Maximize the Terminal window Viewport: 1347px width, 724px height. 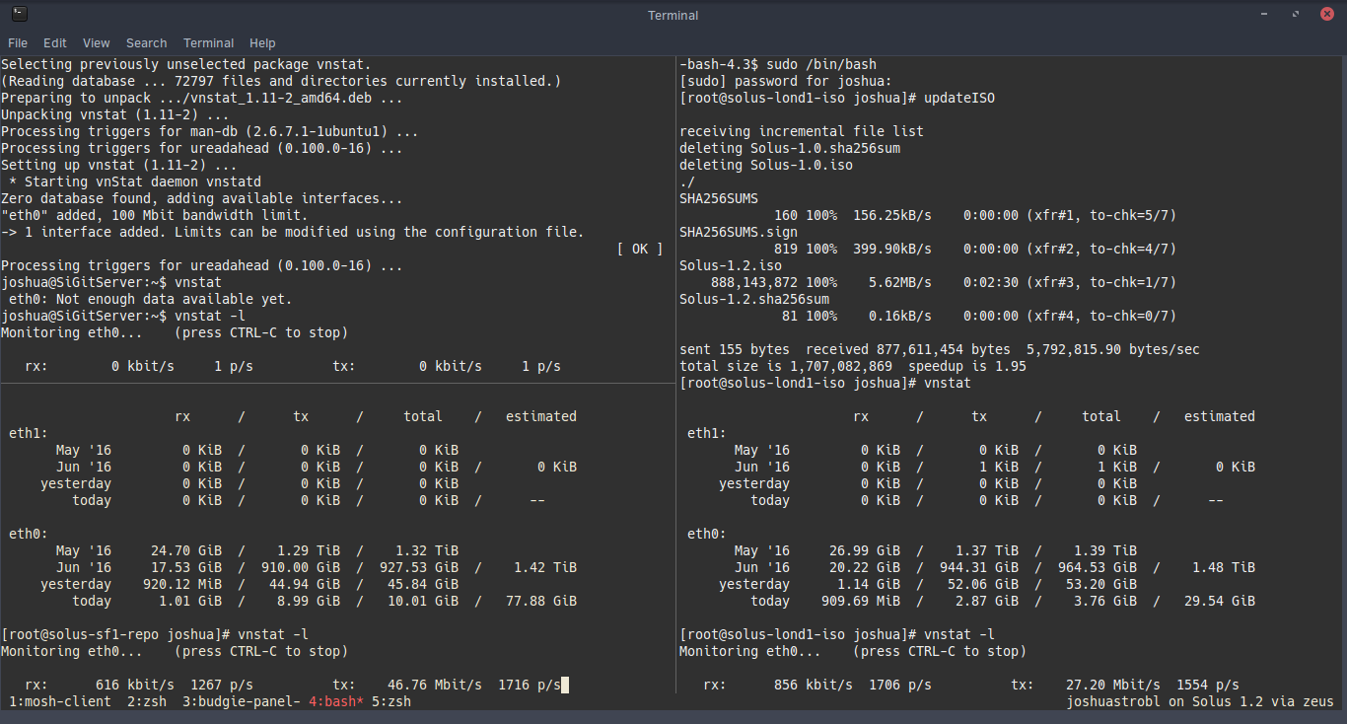point(1298,15)
